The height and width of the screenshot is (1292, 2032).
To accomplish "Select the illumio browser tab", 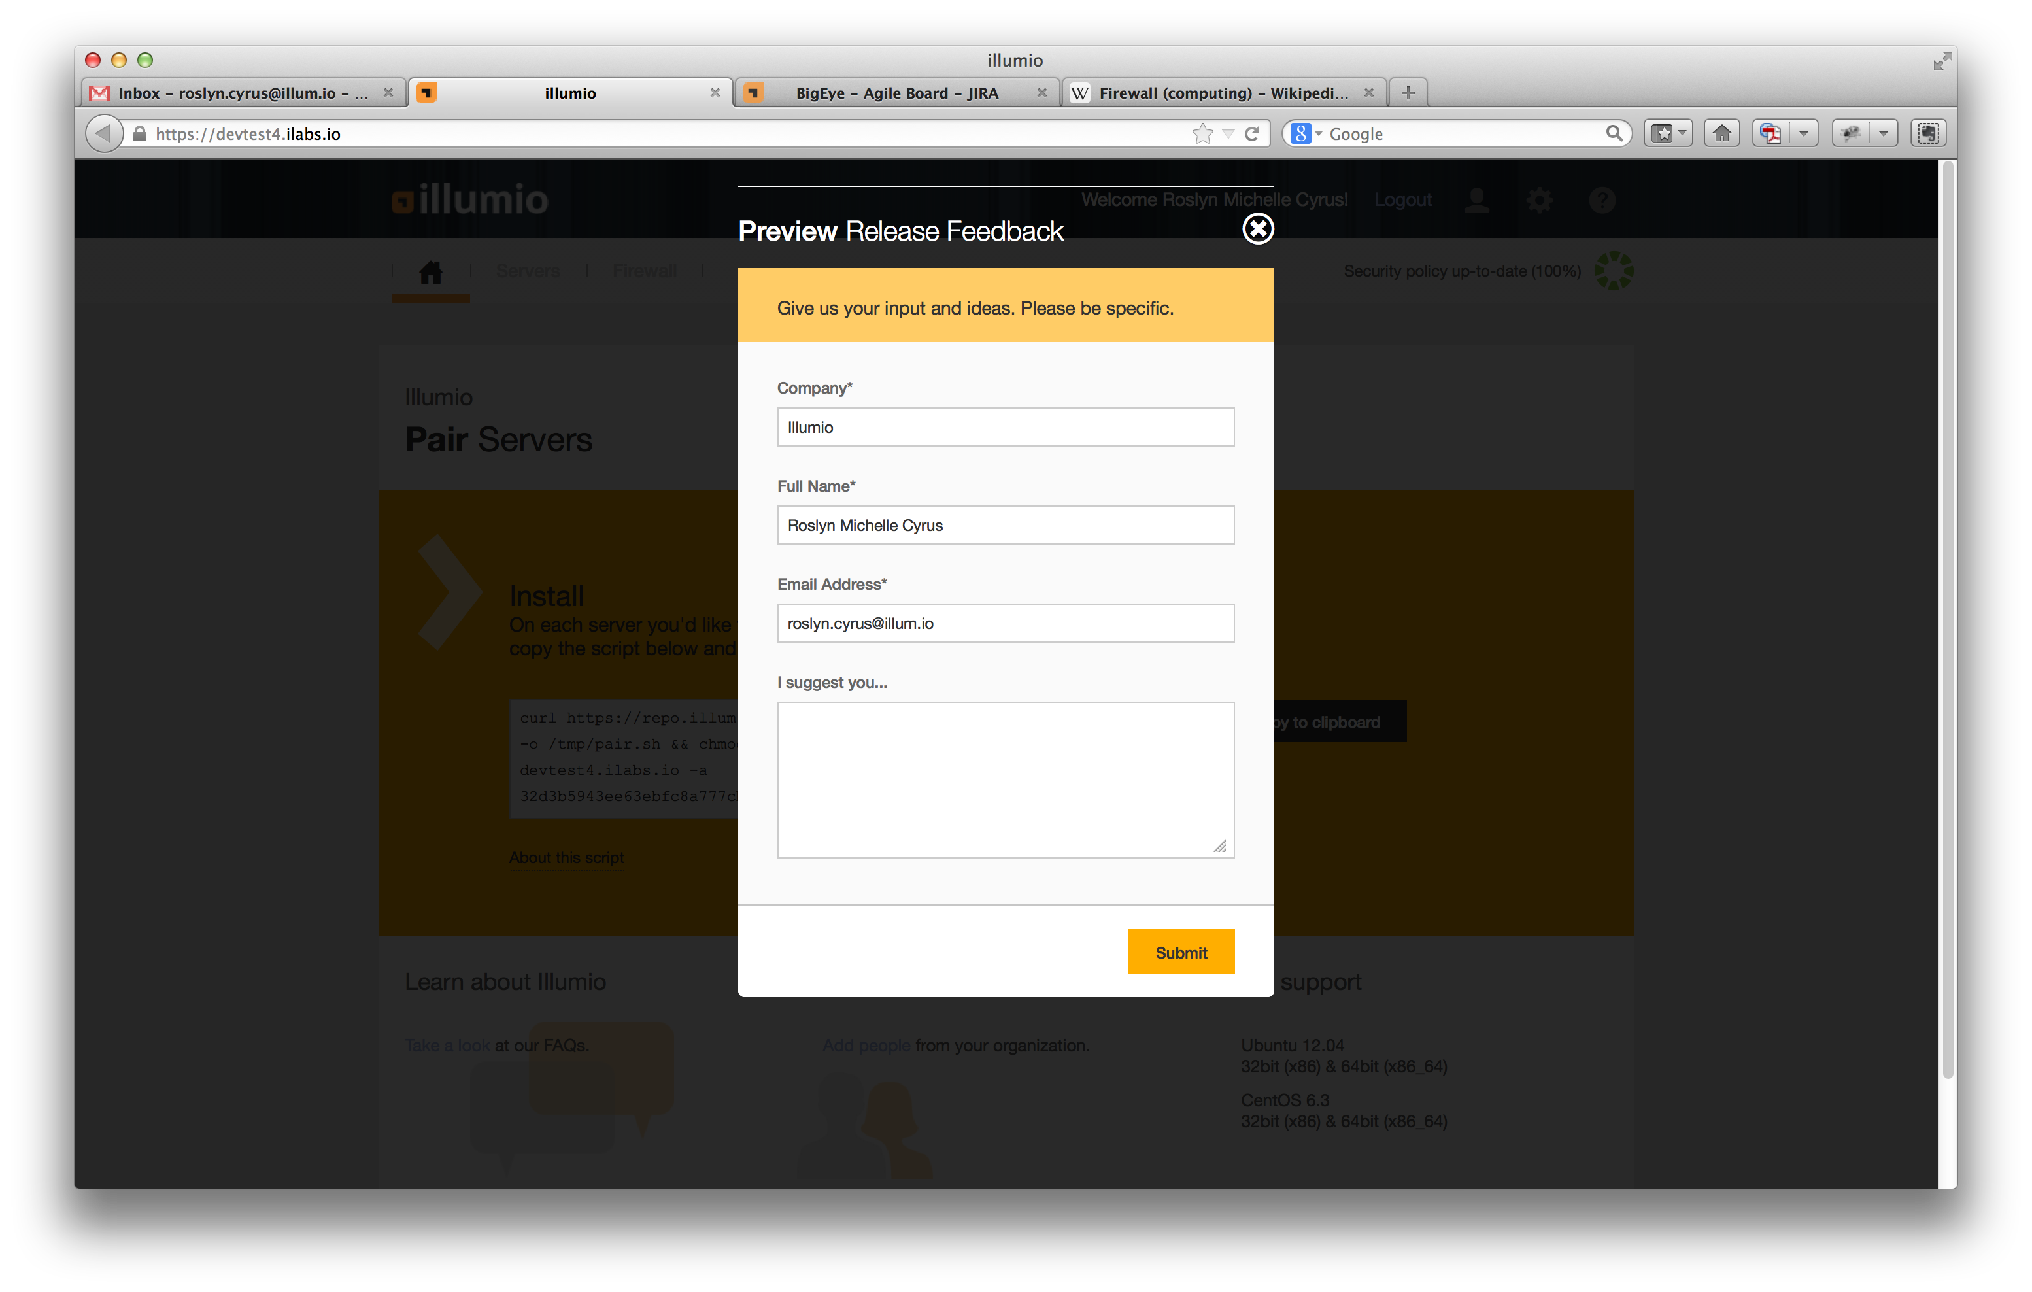I will 571,93.
